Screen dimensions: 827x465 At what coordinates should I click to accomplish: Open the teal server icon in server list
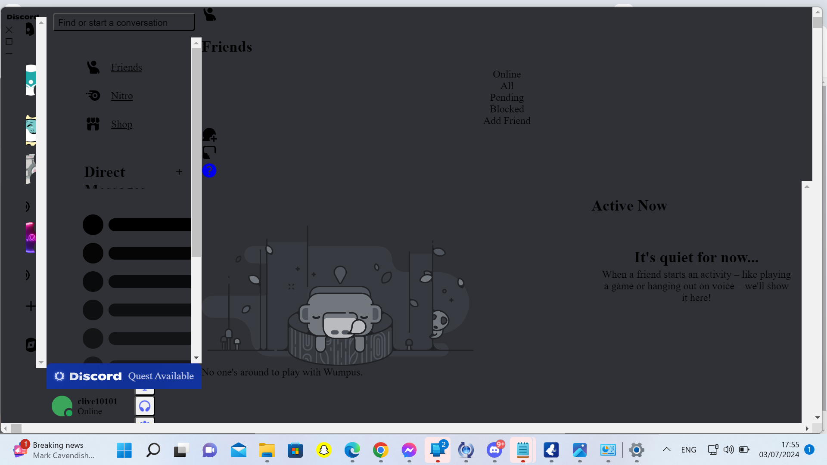[31, 80]
